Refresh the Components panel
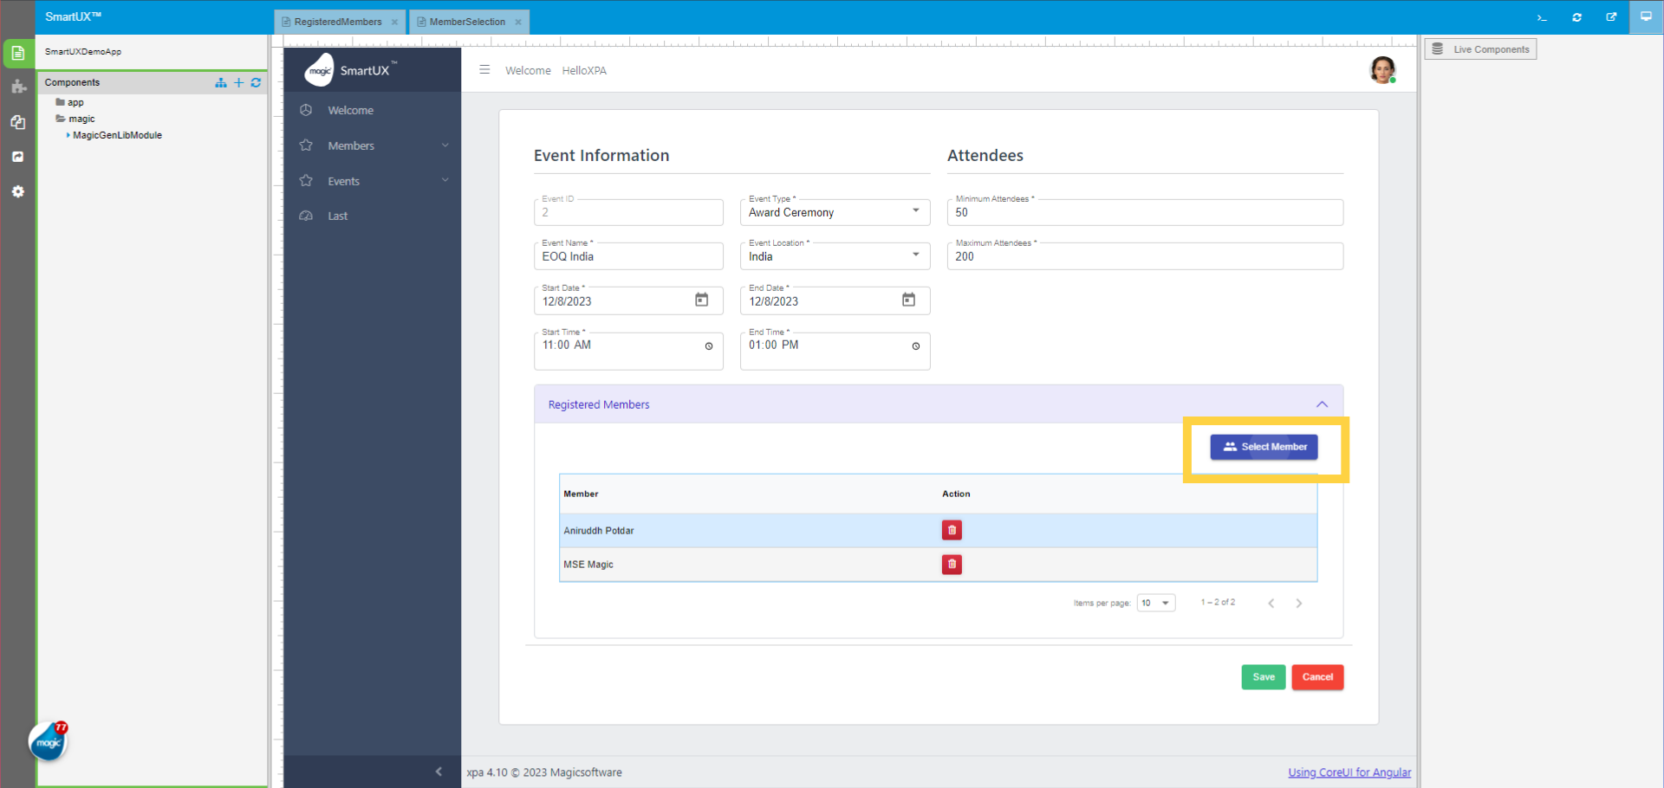The image size is (1664, 788). pyautogui.click(x=256, y=82)
